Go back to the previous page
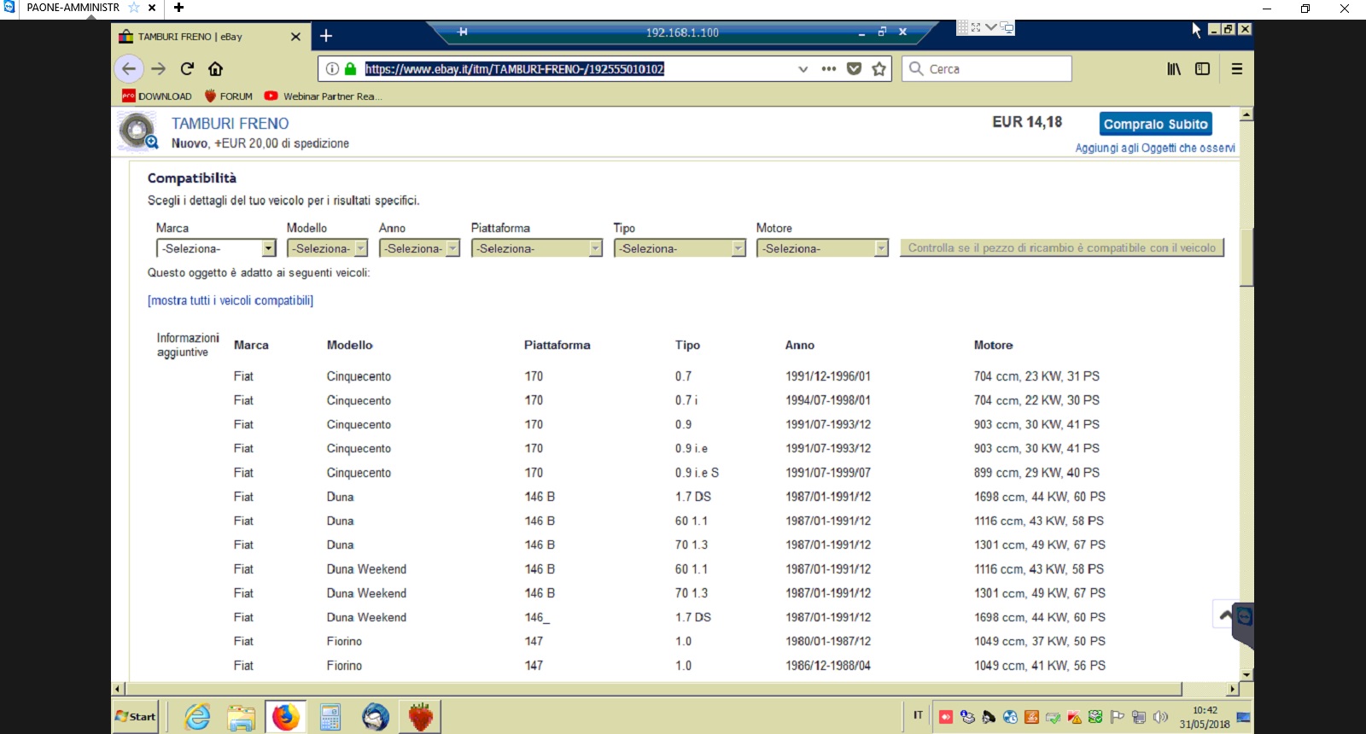The image size is (1366, 734). (129, 69)
